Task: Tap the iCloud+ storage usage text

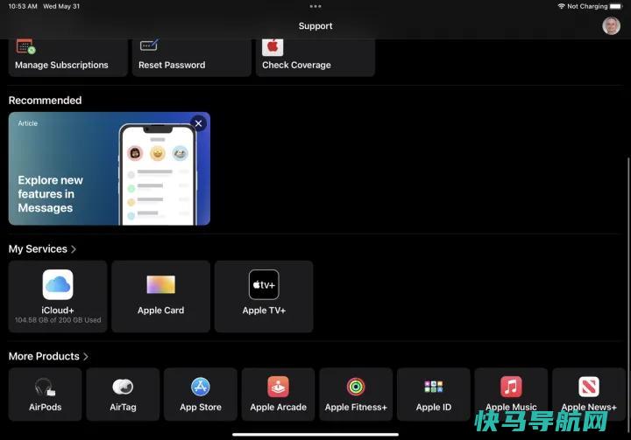Action: 58,320
